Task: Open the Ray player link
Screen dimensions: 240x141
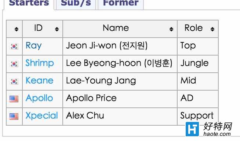Action: 33,46
